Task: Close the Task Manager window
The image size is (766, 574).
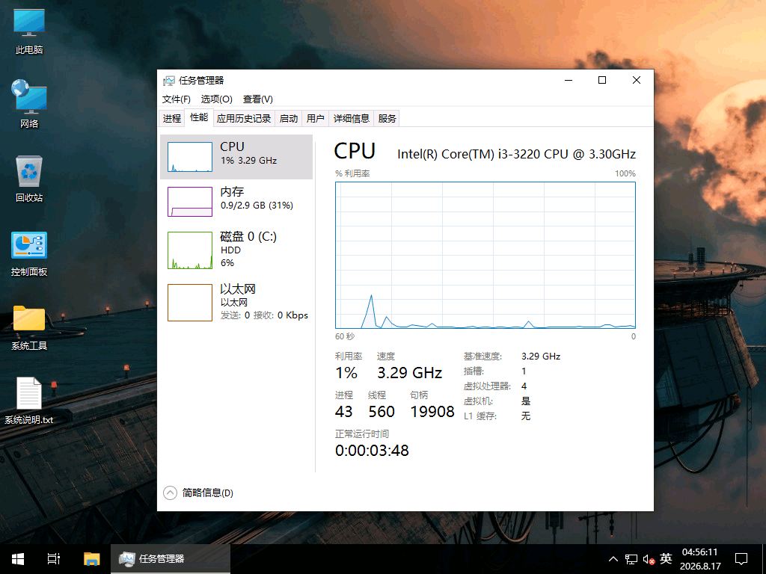Action: pos(636,80)
